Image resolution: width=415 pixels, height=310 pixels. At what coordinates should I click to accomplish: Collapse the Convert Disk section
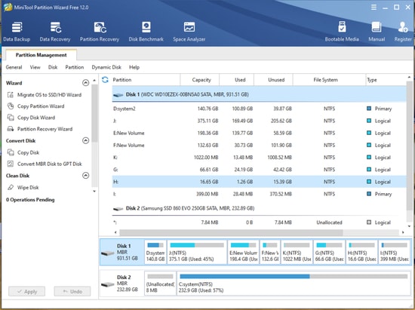(x=85, y=140)
